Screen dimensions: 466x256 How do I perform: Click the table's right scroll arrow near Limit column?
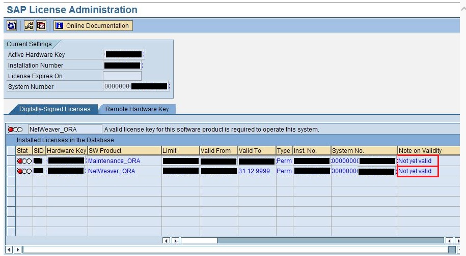coord(175,241)
